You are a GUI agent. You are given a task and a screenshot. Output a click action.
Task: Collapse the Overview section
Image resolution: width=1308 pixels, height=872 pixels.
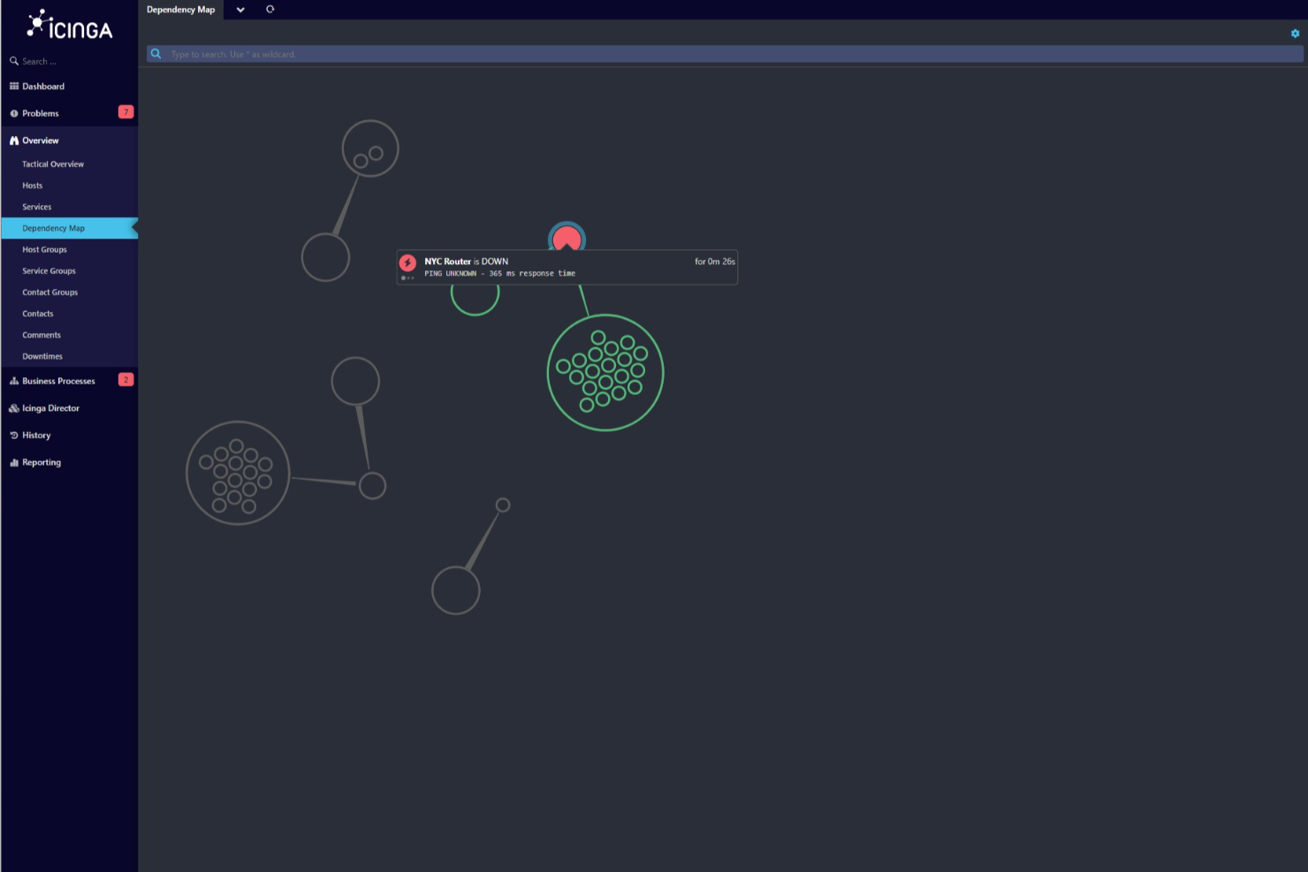(39, 140)
